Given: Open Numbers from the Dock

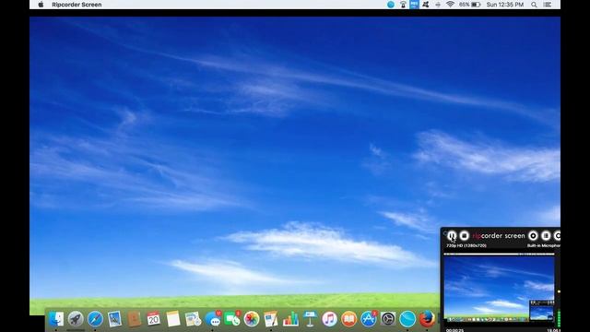Looking at the screenshot, I should (290, 319).
